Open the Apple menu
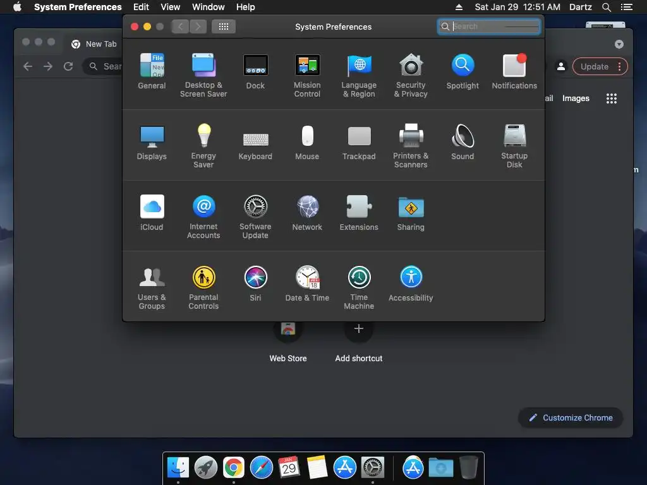Viewport: 647px width, 485px height. coord(17,7)
